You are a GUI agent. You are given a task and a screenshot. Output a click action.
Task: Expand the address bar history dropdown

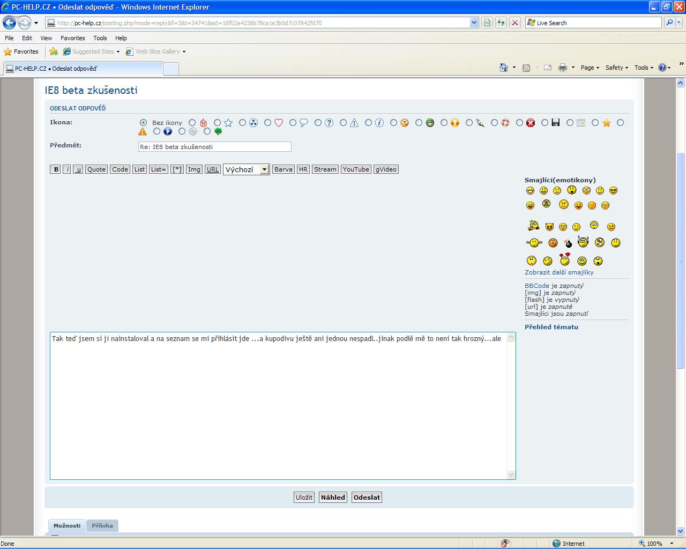pyautogui.click(x=474, y=23)
